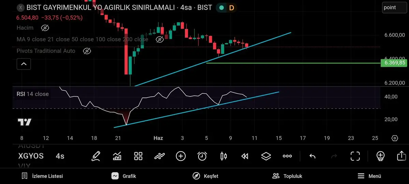The image size is (409, 184).
Task: Redo action with forward arrow
Action: coord(334,156)
